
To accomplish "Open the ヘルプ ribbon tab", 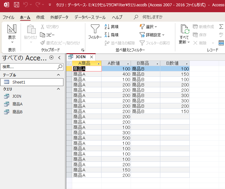I will click(117, 18).
